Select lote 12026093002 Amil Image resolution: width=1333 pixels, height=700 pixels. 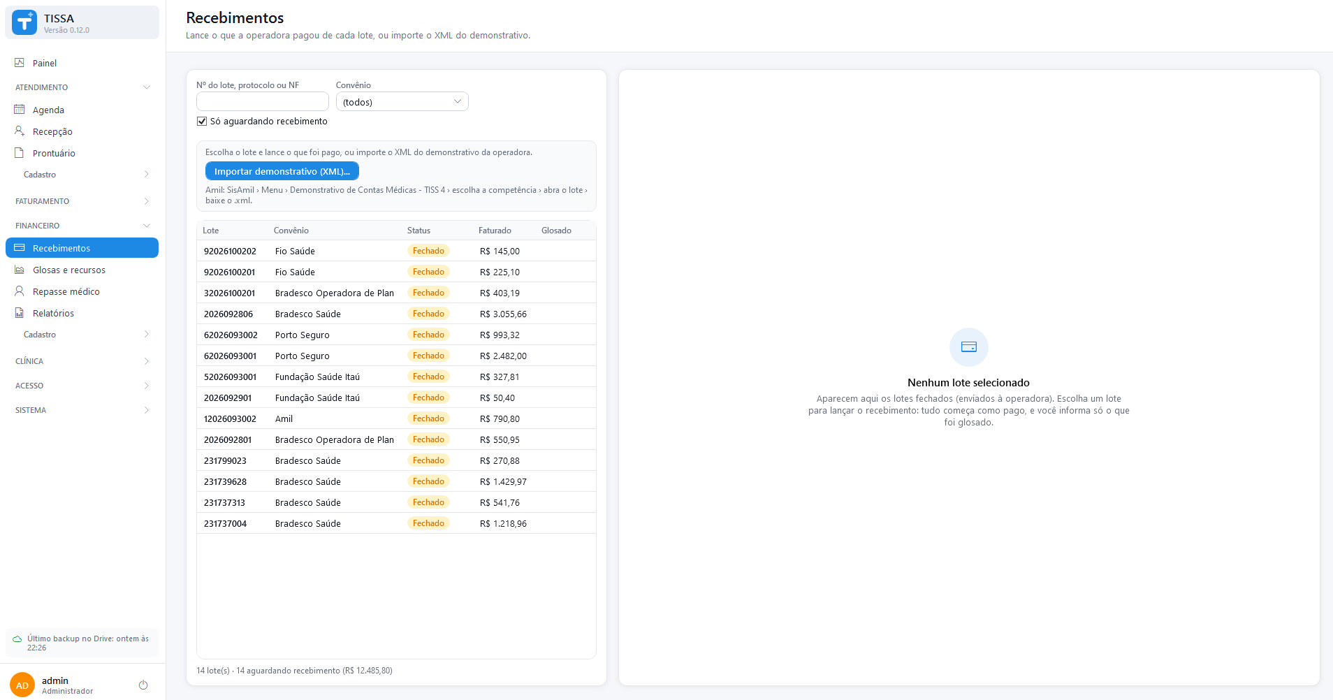(x=396, y=418)
